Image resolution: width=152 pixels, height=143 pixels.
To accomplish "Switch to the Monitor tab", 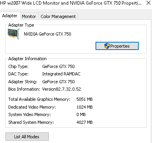I will coord(29,16).
